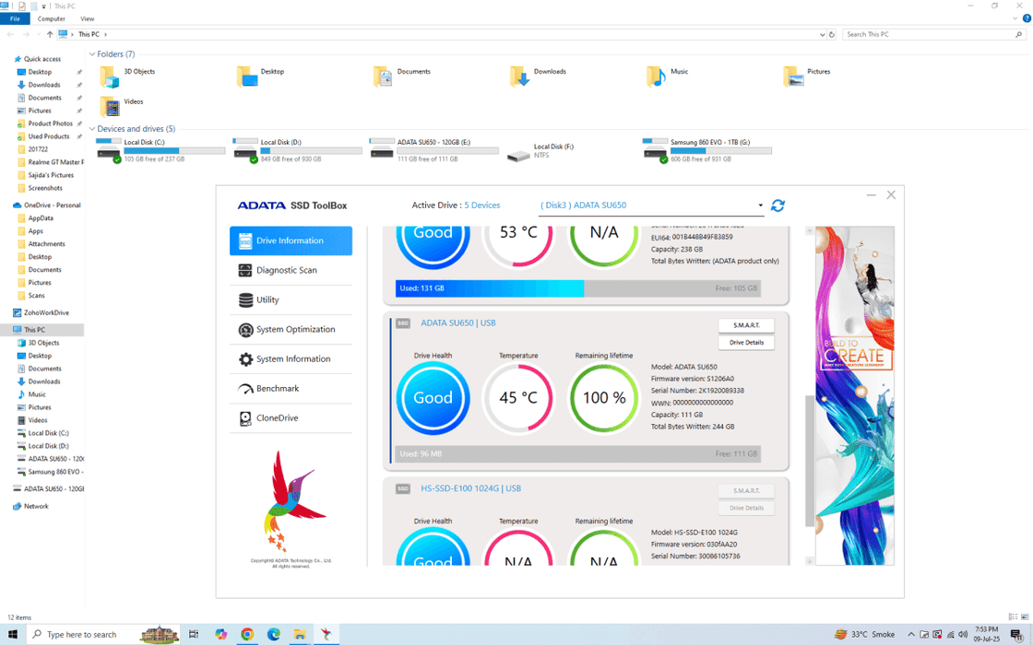Viewport: 1033px width, 645px height.
Task: Open Google Chrome from the taskbar
Action: [247, 634]
